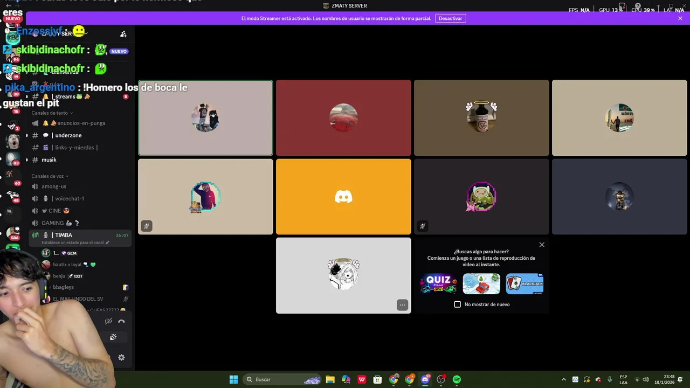Viewport: 690px width, 388px height.
Task: Select the highlighted speaking participant tile
Action: point(205,117)
